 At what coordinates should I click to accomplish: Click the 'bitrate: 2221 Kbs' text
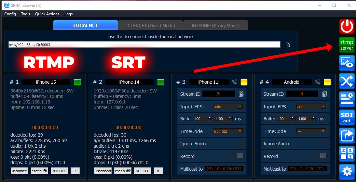click(x=28, y=152)
